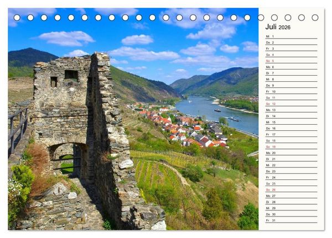Select the 'Fr 10' calendar row
Image resolution: width=332 pixels, height=238 pixels.
click(x=292, y=92)
